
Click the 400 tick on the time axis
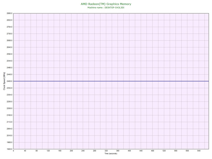click(x=129, y=151)
